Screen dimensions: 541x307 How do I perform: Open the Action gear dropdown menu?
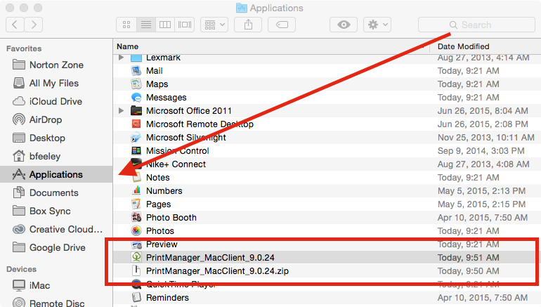click(377, 25)
